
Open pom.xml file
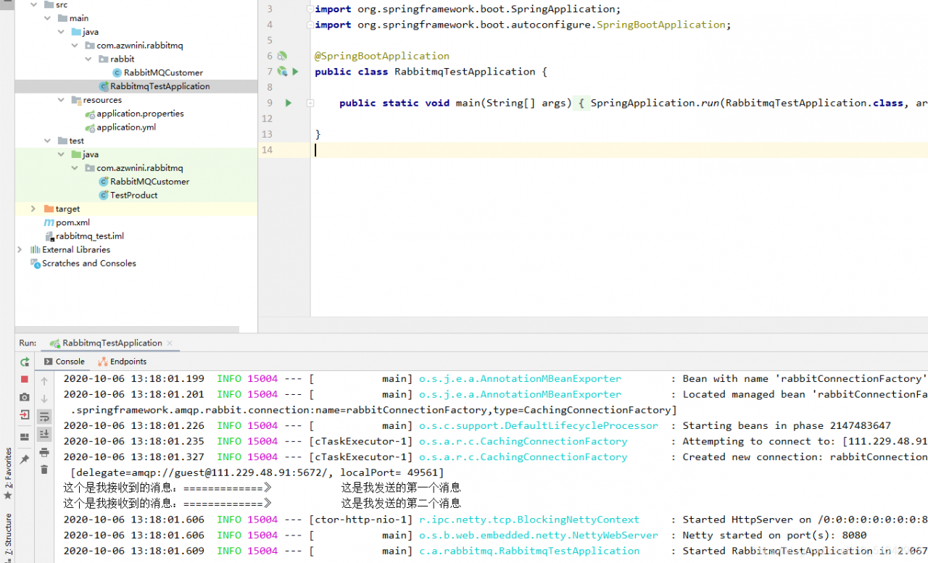click(x=72, y=222)
